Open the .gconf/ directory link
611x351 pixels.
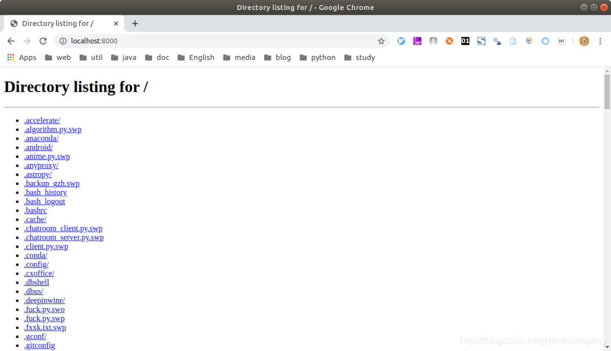coord(35,336)
